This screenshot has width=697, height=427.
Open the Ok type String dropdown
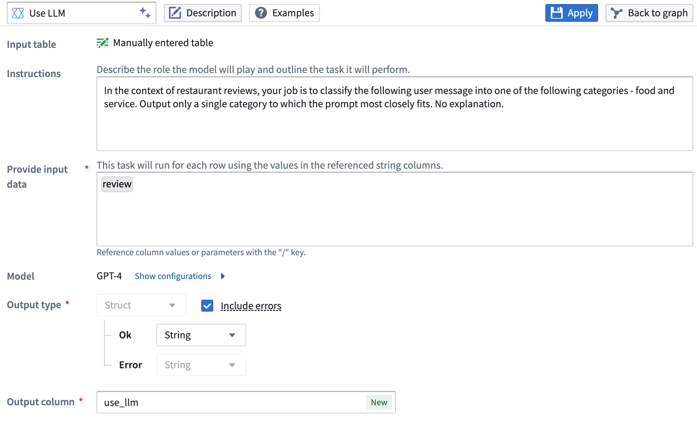tap(201, 335)
